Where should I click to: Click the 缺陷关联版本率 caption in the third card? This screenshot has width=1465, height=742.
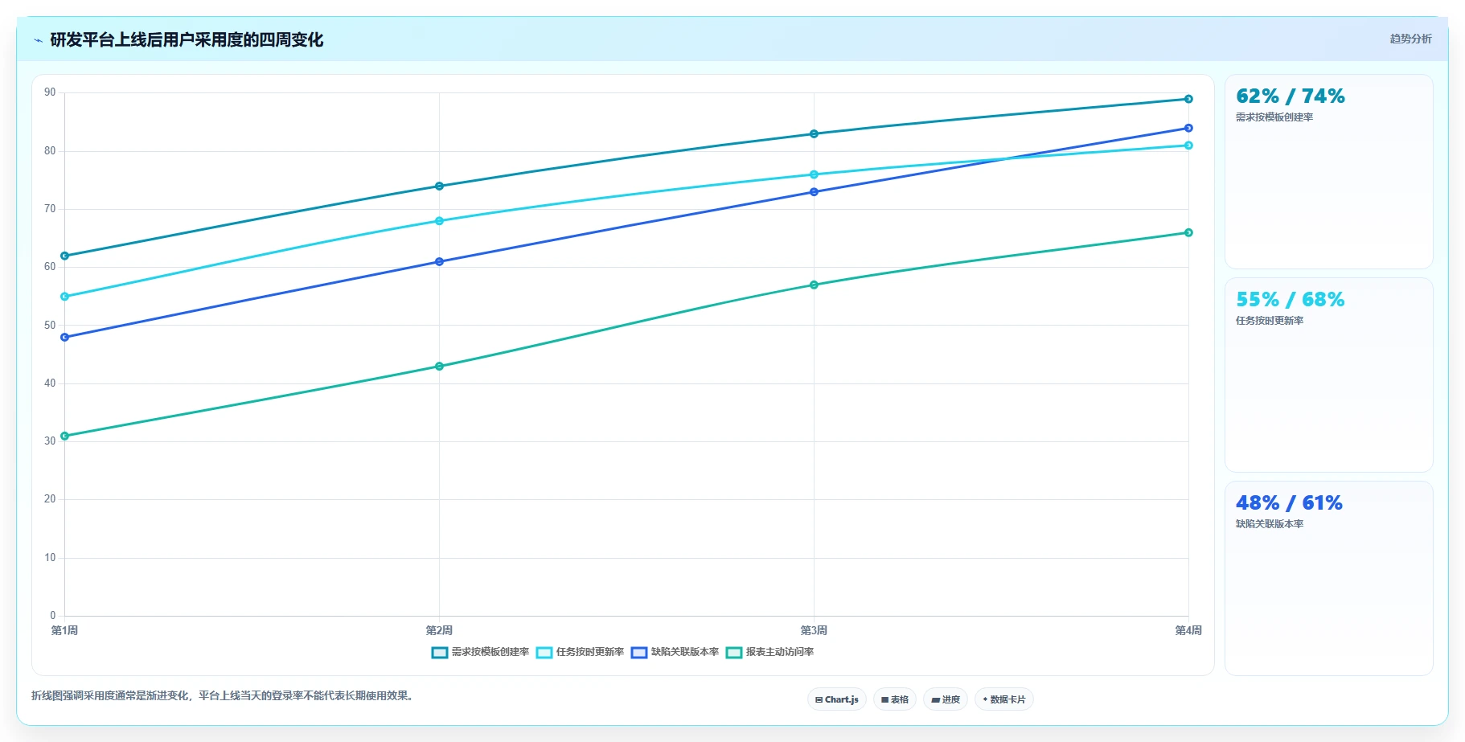click(x=1269, y=524)
